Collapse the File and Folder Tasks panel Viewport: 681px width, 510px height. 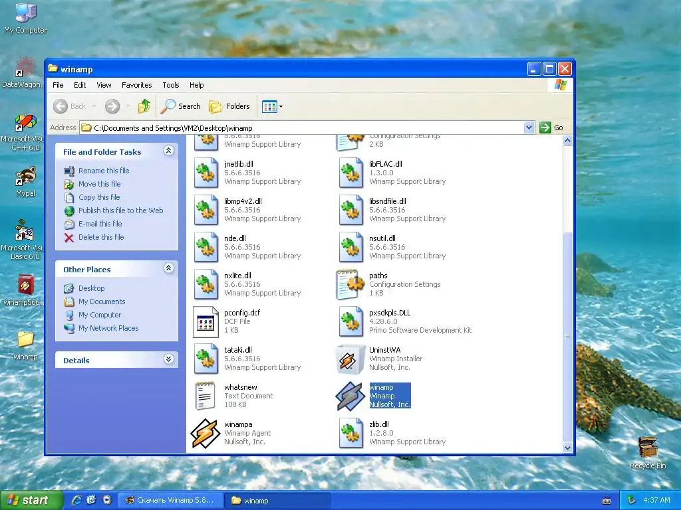click(168, 151)
